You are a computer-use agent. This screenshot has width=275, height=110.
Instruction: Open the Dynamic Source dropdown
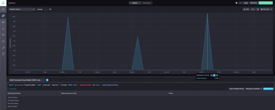pyautogui.click(x=22, y=9)
